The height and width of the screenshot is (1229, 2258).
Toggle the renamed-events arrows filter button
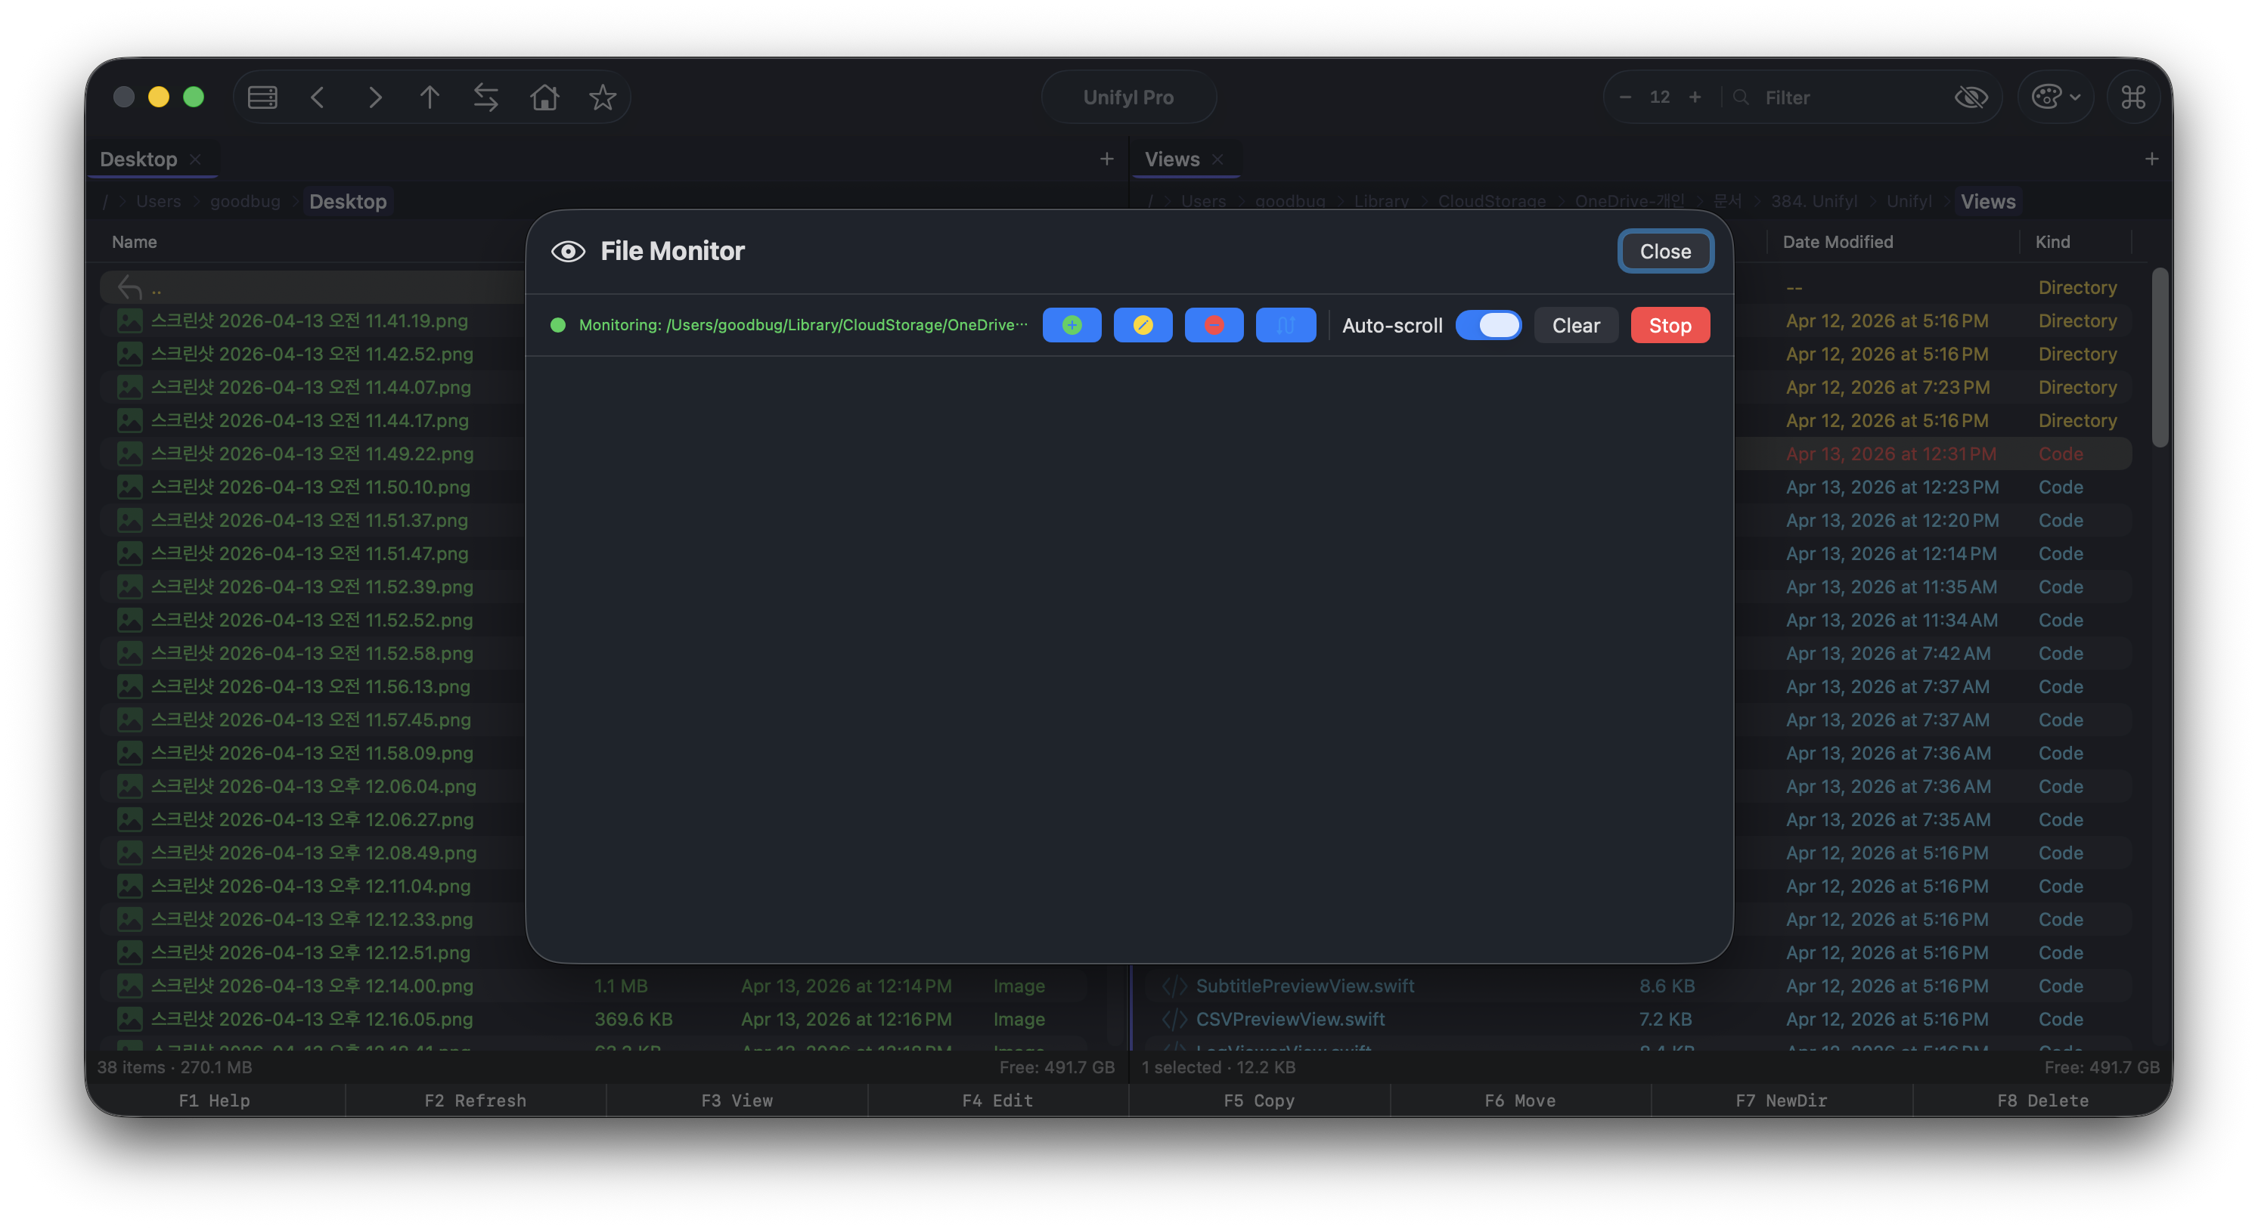(1285, 325)
